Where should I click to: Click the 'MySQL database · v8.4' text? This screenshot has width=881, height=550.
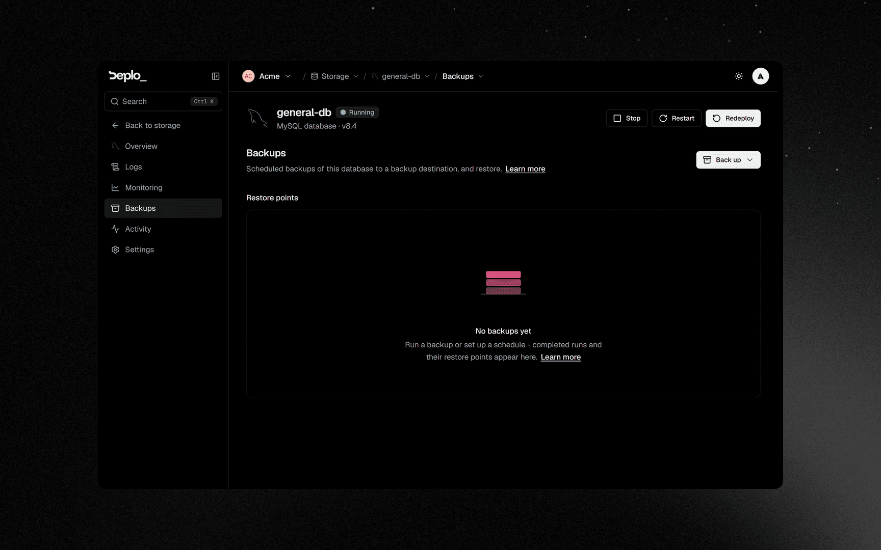coord(317,126)
